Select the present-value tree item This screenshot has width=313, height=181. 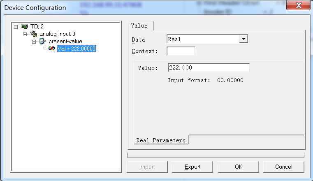pos(65,41)
